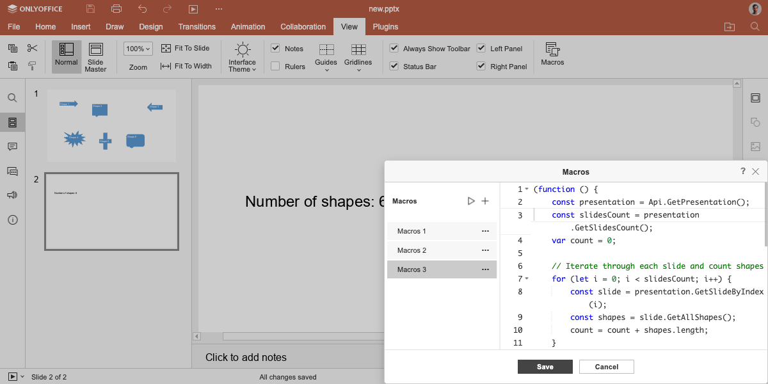Open Shape settings in right sidebar
Viewport: 768px width, 384px height.
(755, 122)
